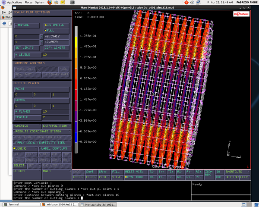
Task: Open the NUMERICS submenu
Action: coord(27,126)
